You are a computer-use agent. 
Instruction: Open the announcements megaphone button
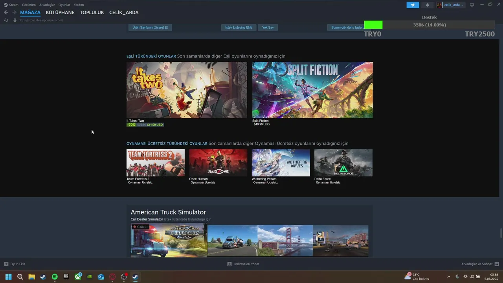point(413,5)
